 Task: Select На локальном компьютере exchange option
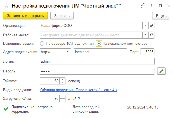click(99, 44)
